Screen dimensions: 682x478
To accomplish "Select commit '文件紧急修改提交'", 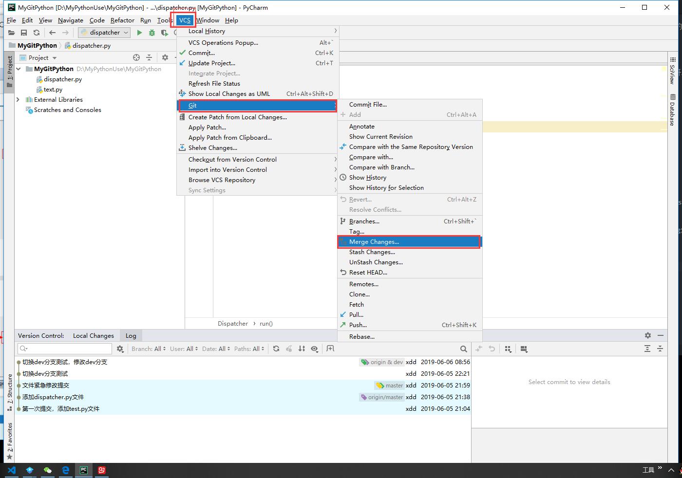I will pos(46,386).
